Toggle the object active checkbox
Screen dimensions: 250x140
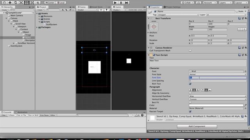[x=155, y=11]
